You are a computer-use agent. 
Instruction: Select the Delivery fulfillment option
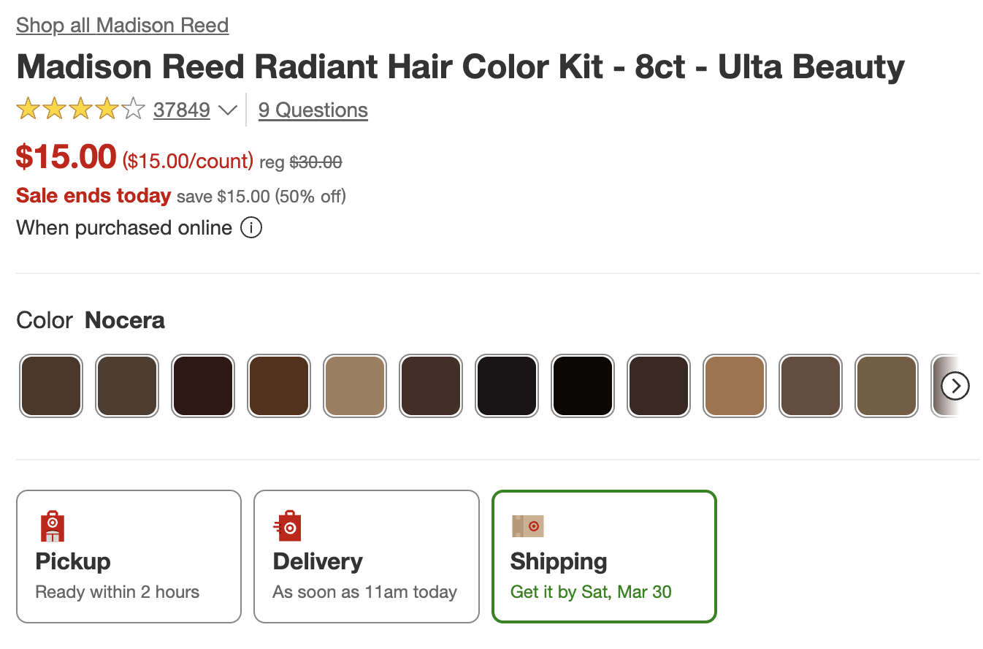367,556
